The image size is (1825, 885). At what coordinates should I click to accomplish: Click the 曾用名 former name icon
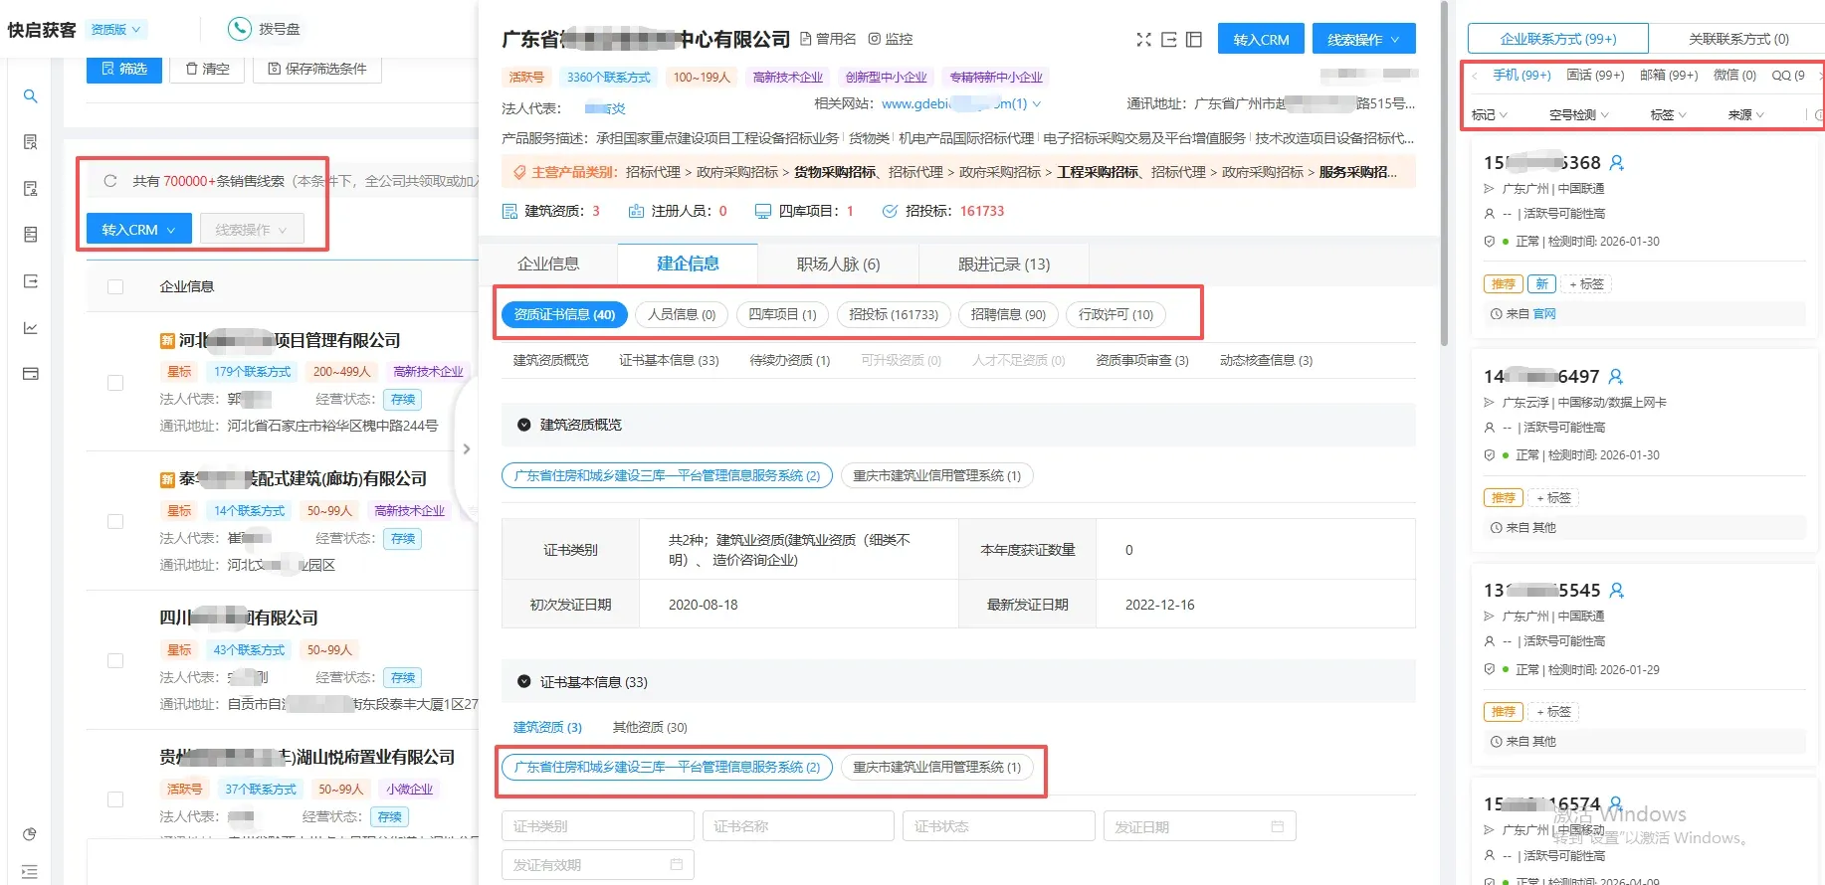pyautogui.click(x=806, y=39)
